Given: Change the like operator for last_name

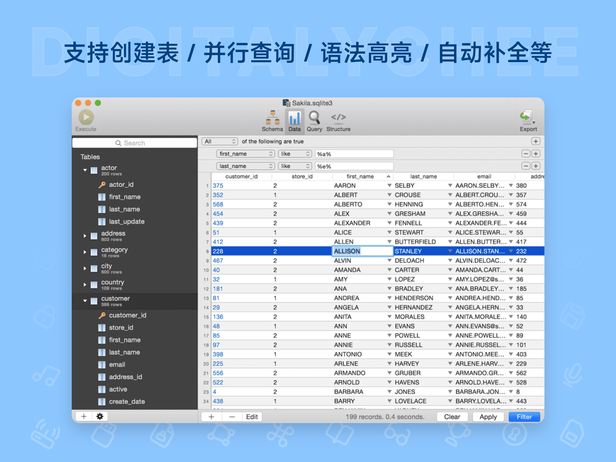Looking at the screenshot, I should (294, 166).
